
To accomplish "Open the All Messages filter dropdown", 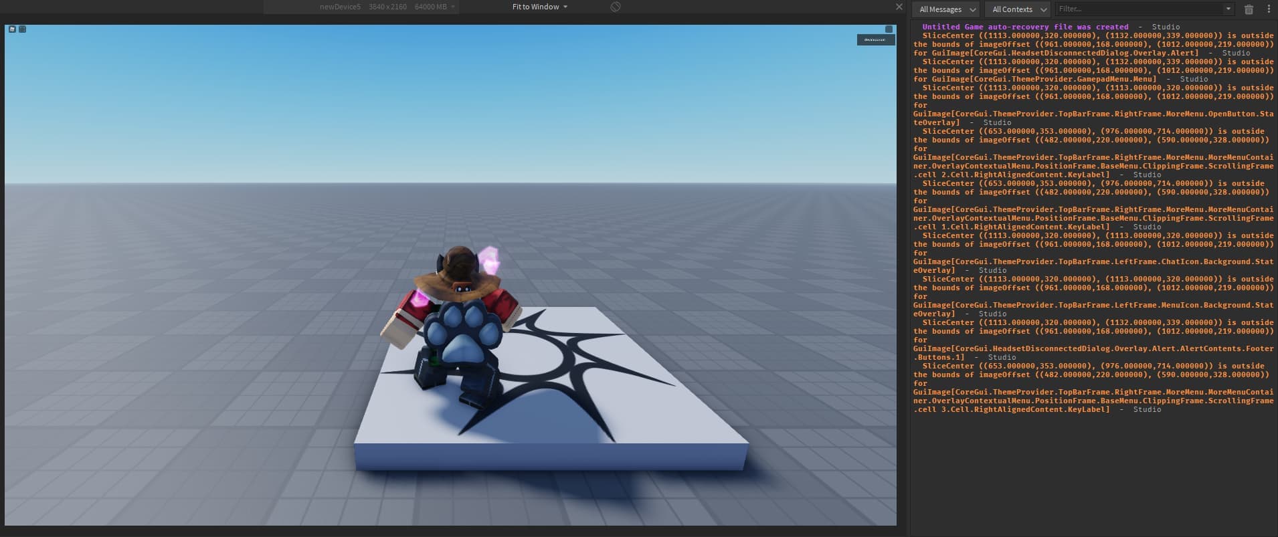I will tap(946, 9).
